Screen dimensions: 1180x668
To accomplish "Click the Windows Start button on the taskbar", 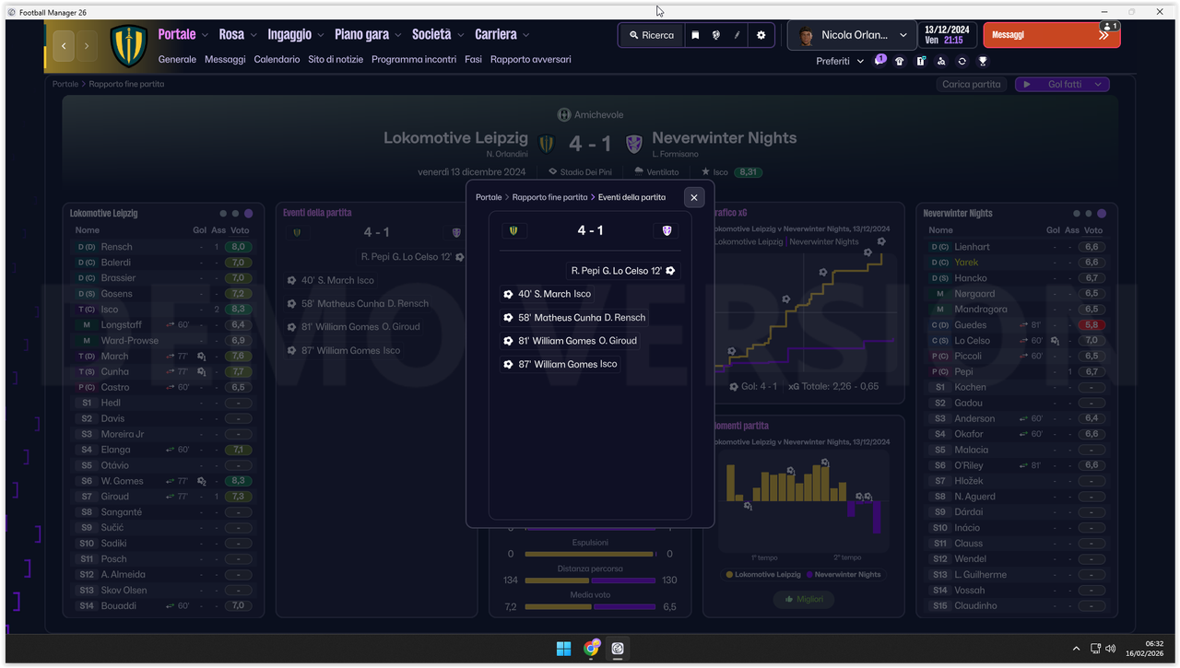I will (x=563, y=649).
